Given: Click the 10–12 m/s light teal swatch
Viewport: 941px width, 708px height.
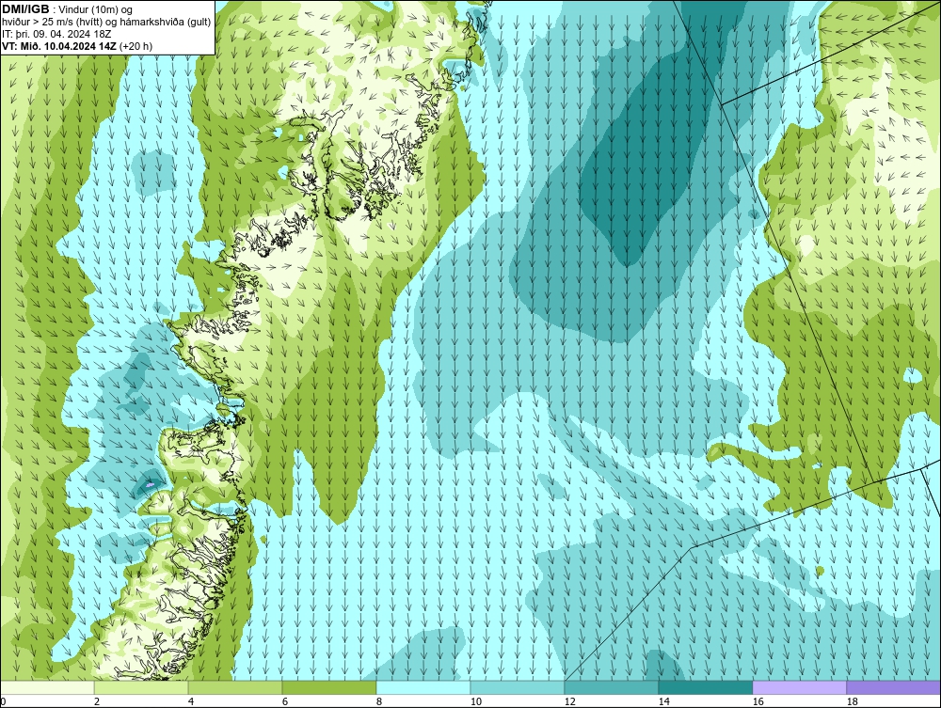Looking at the screenshot, I should pyautogui.click(x=518, y=687).
